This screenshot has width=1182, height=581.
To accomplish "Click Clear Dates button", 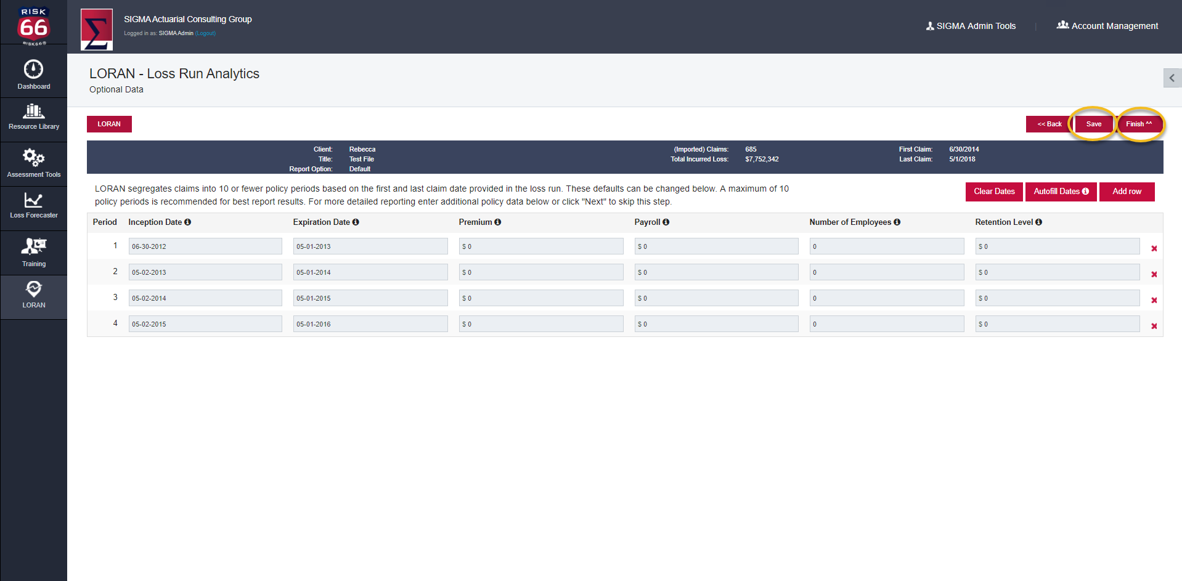I will 994,192.
